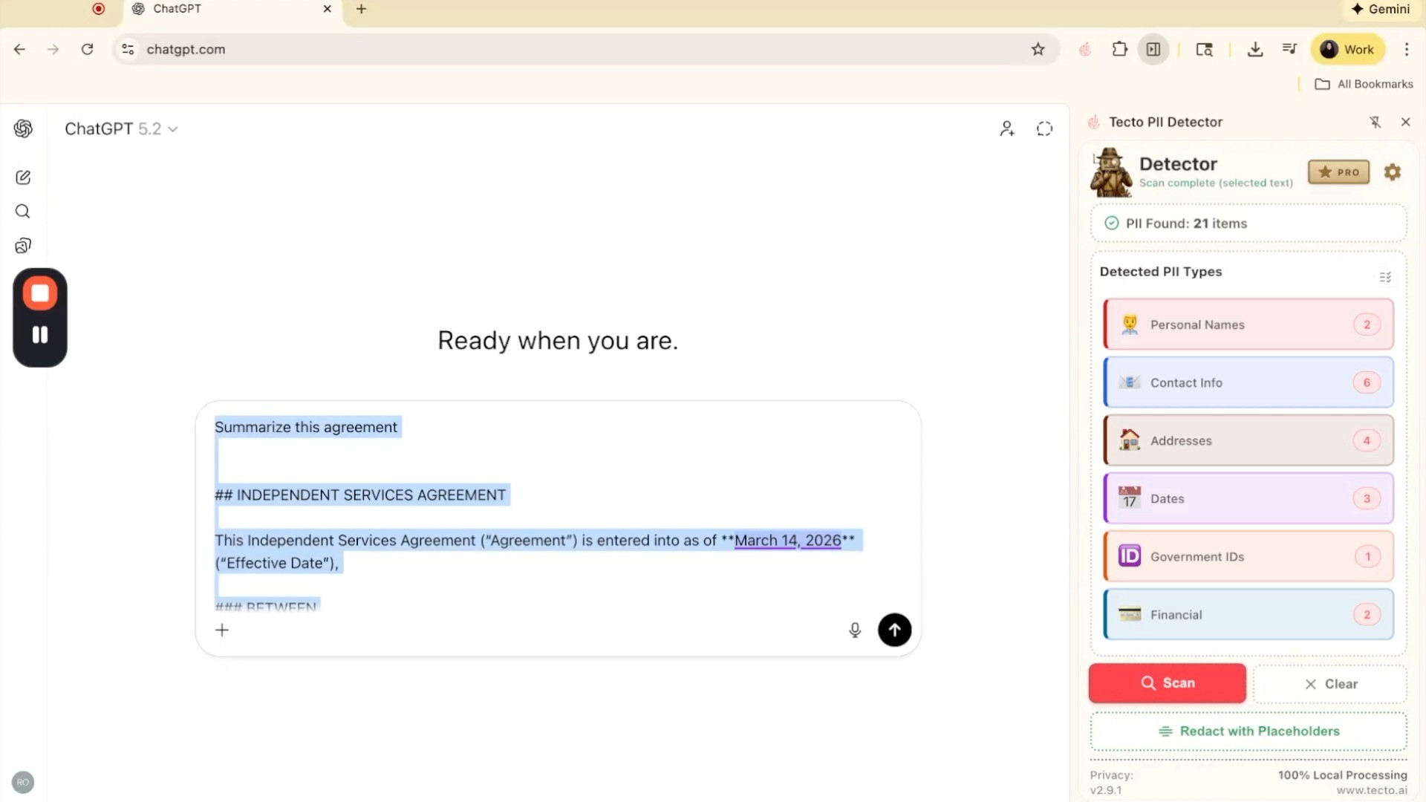This screenshot has width=1426, height=802.
Task: Toggle the detected types list view
Action: [1385, 277]
